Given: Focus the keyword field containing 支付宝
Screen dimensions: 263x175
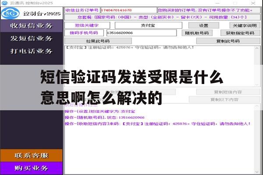Looking at the screenshot, I should point(149,25).
